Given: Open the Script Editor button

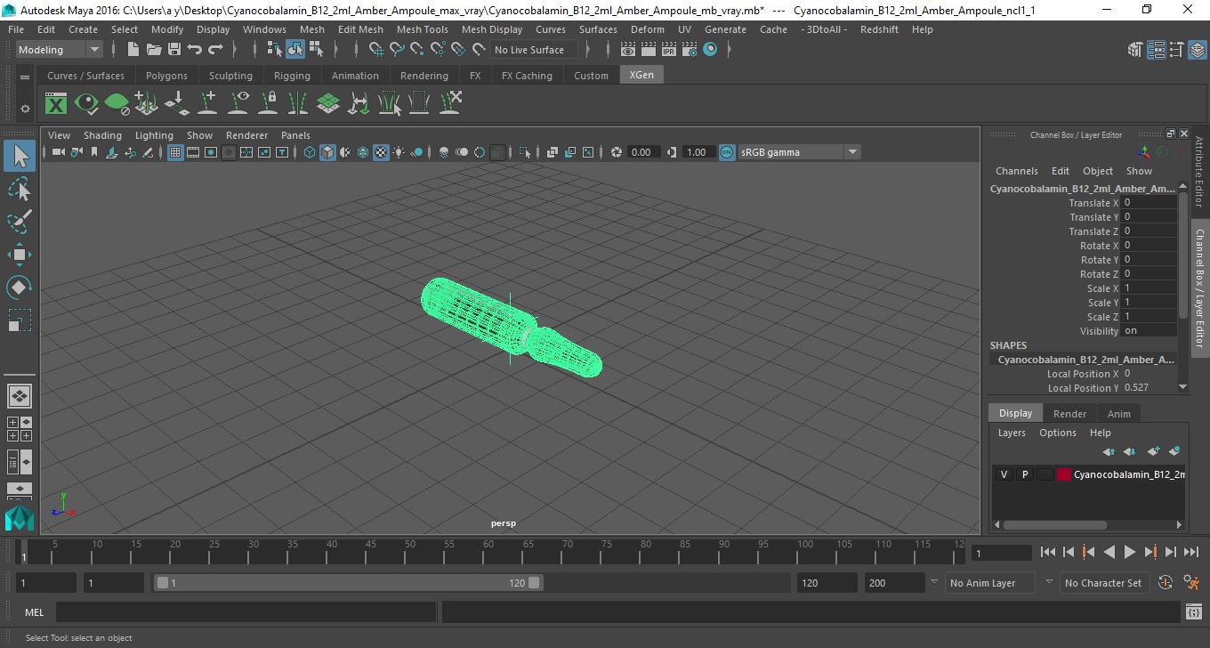Looking at the screenshot, I should coord(1194,612).
